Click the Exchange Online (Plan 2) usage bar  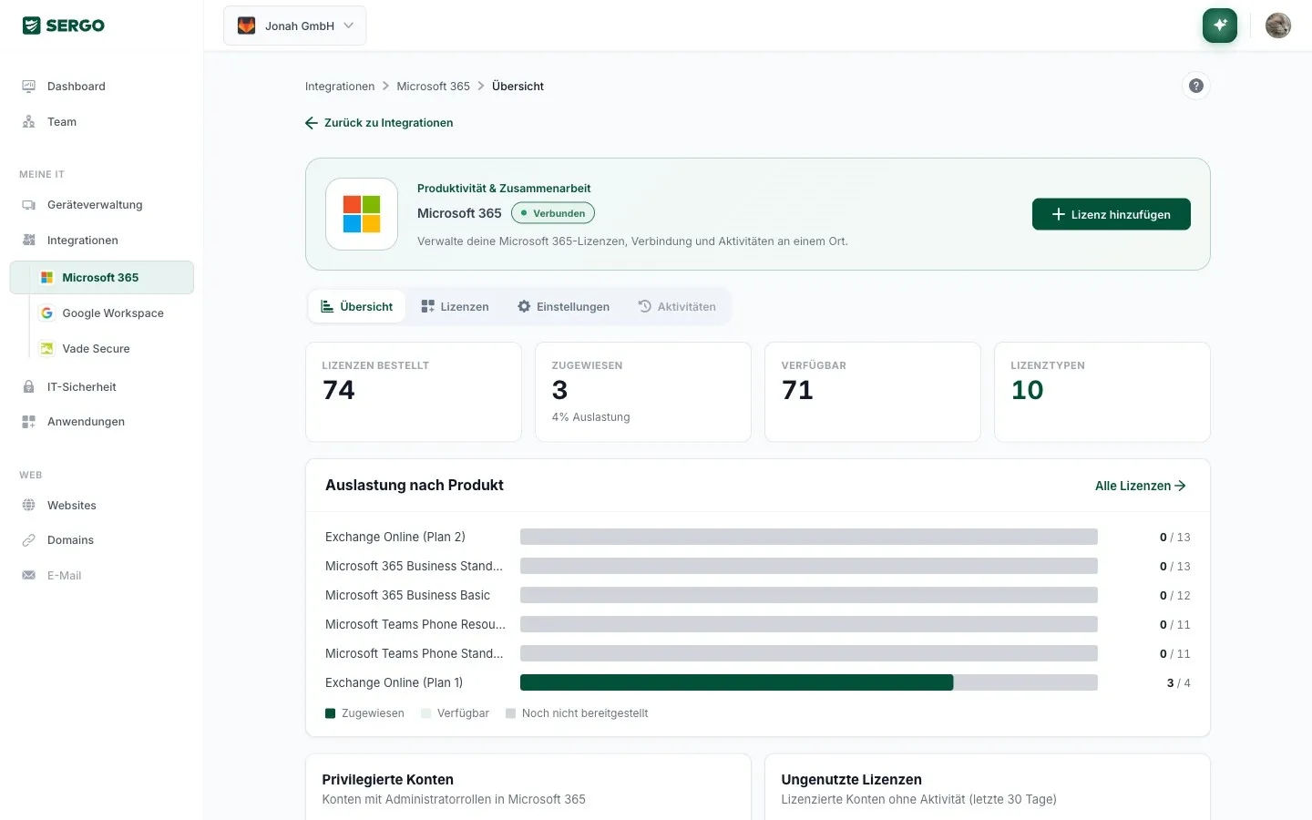(809, 537)
